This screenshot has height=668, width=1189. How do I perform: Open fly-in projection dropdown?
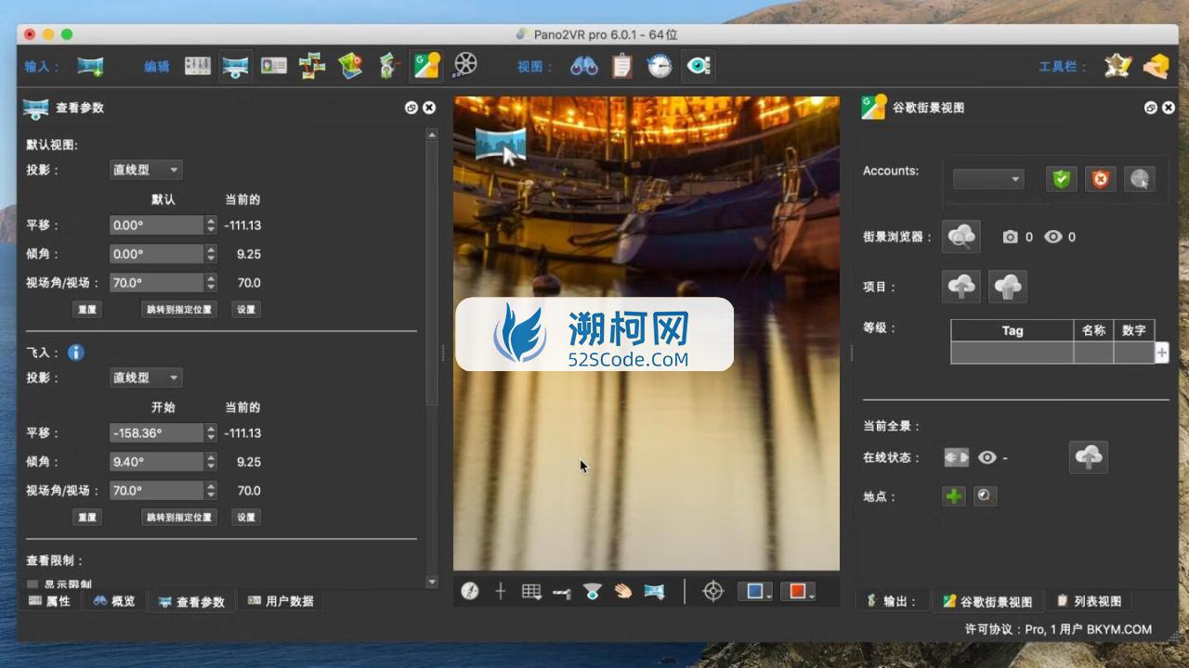(146, 378)
